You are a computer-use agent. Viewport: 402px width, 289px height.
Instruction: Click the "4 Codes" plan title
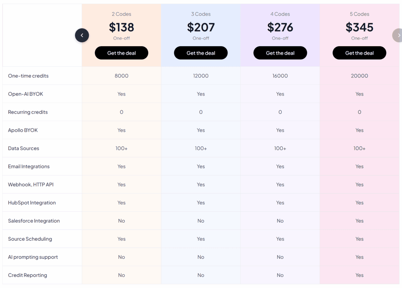pos(280,14)
